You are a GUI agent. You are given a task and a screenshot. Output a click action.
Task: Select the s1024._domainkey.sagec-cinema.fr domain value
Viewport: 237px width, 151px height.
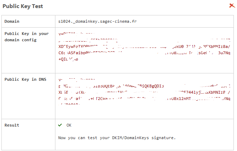97,22
